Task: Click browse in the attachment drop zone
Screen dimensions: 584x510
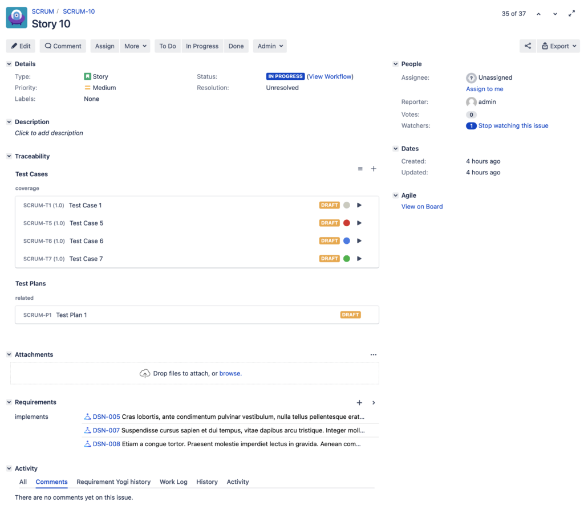Action: coord(230,373)
